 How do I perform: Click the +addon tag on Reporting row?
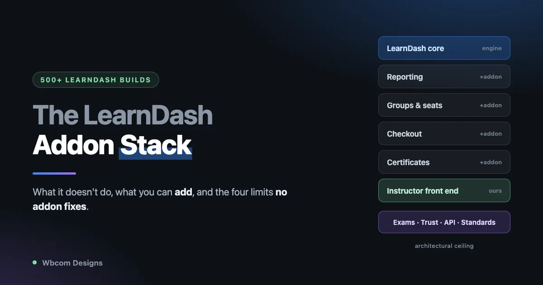tap(491, 77)
